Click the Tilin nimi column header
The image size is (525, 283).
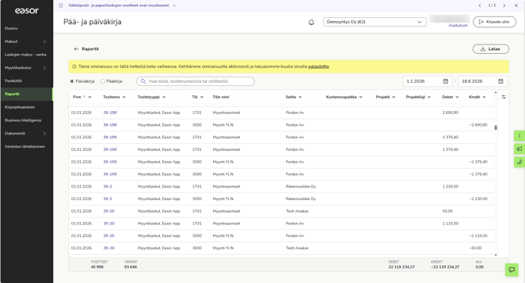[221, 97]
